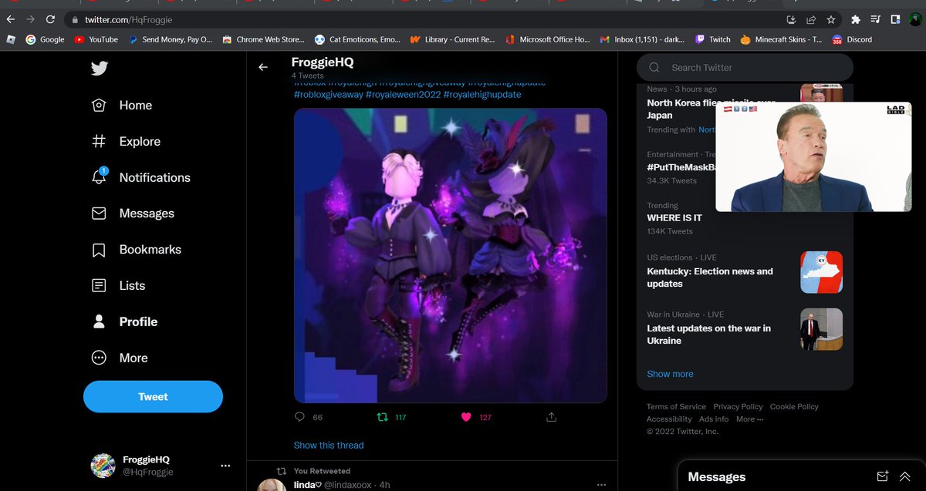This screenshot has width=926, height=491.
Task: Reload the page with browser refresh
Action: [x=50, y=19]
